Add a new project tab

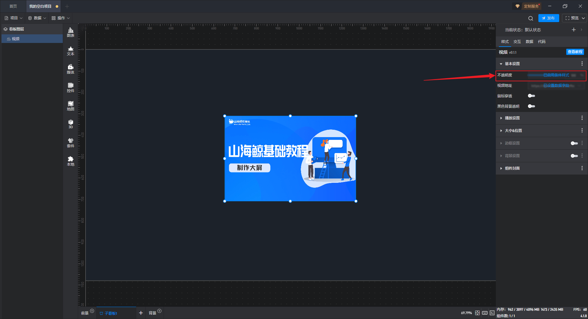tap(67, 6)
